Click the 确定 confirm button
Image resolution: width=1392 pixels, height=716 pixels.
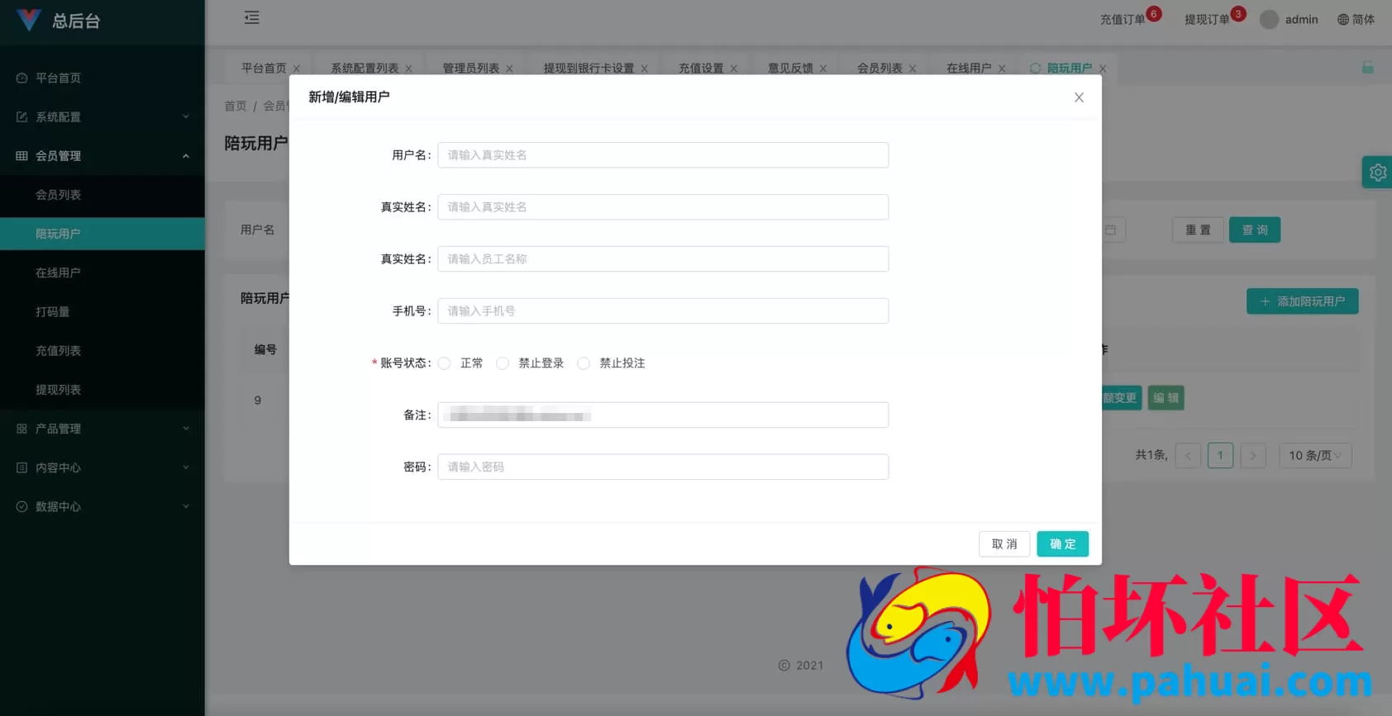(1062, 544)
